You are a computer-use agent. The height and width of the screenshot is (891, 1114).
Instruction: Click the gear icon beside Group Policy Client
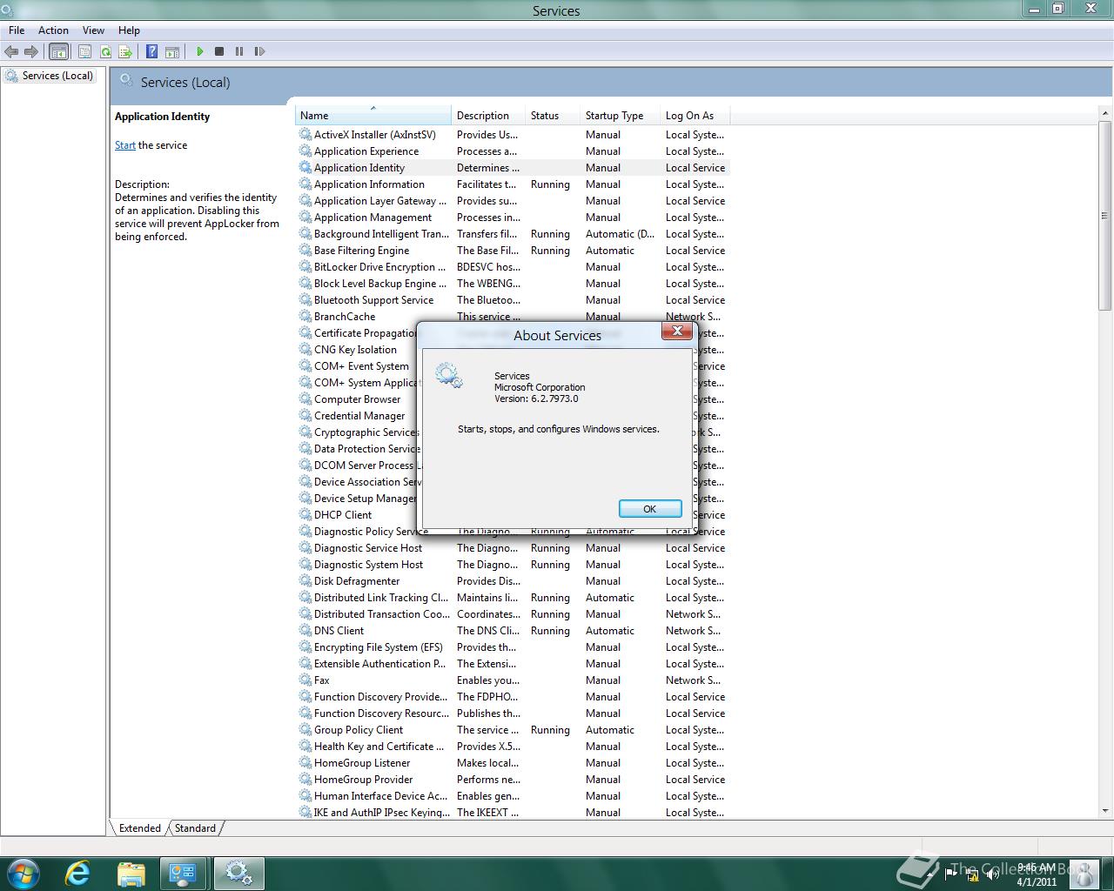[x=305, y=729]
